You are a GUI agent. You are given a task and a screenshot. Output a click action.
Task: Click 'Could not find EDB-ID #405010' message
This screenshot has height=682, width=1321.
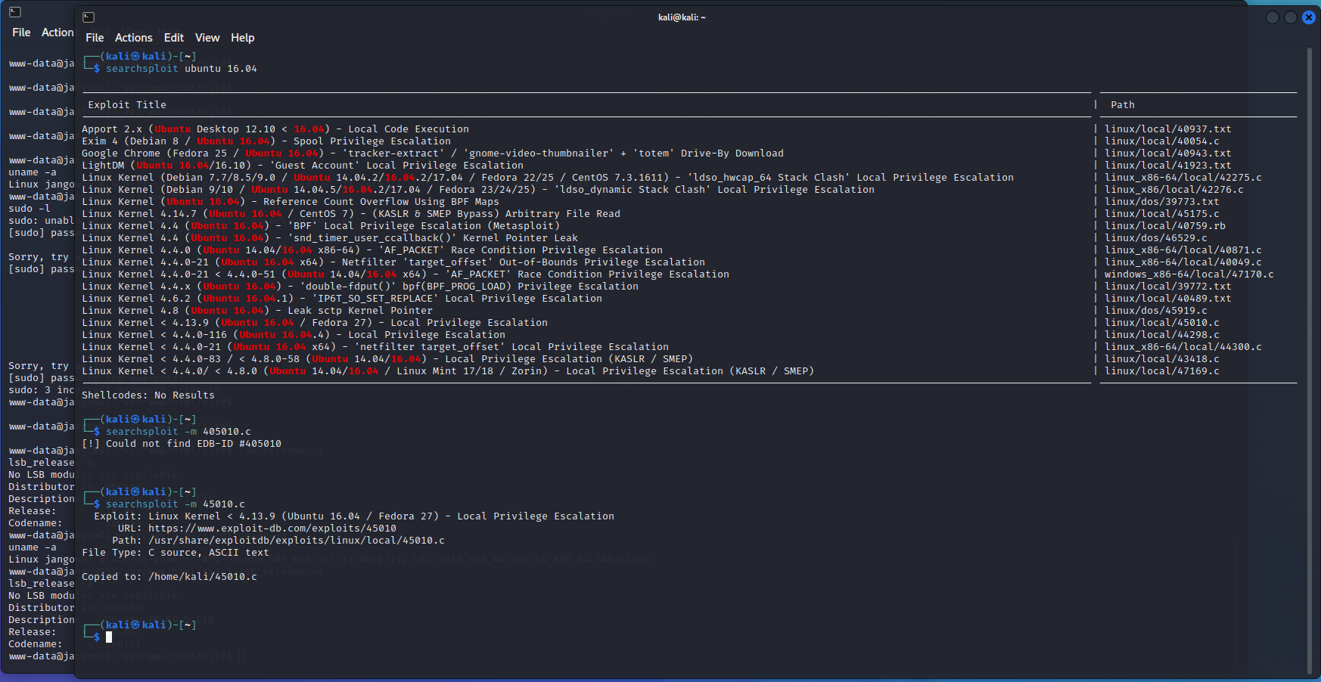tap(182, 444)
